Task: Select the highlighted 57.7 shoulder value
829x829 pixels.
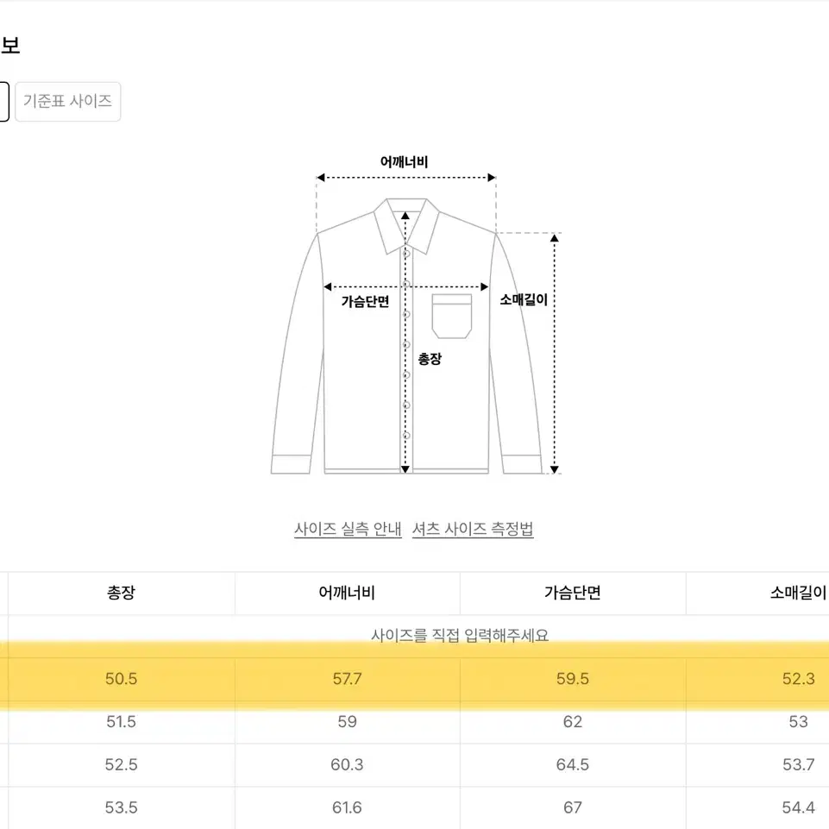Action: click(x=348, y=679)
